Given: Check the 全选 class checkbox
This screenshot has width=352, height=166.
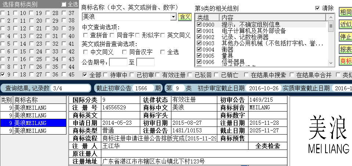Looking at the screenshot, I should click(x=64, y=4).
